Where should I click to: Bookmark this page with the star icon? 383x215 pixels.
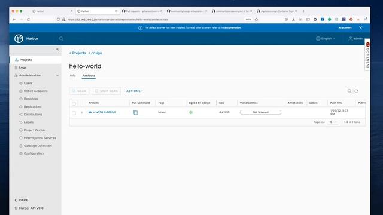click(x=256, y=19)
